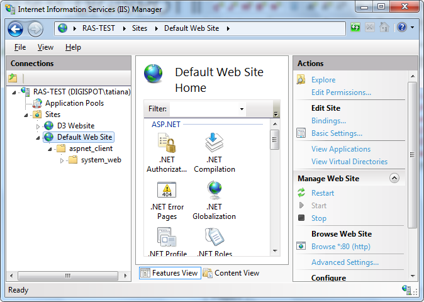The height and width of the screenshot is (302, 424).
Task: Open .NET Globalization feature
Action: (214, 200)
